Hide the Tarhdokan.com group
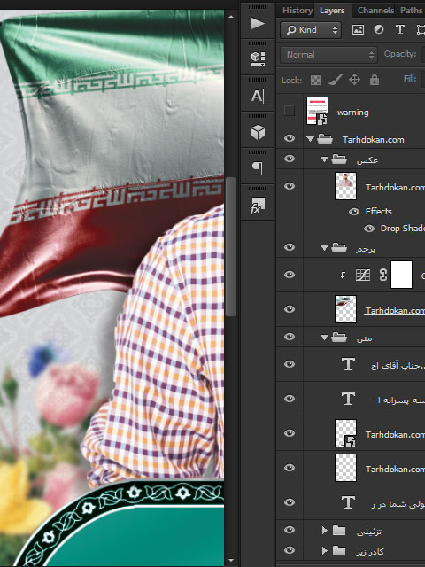This screenshot has height=567, width=425. (290, 138)
